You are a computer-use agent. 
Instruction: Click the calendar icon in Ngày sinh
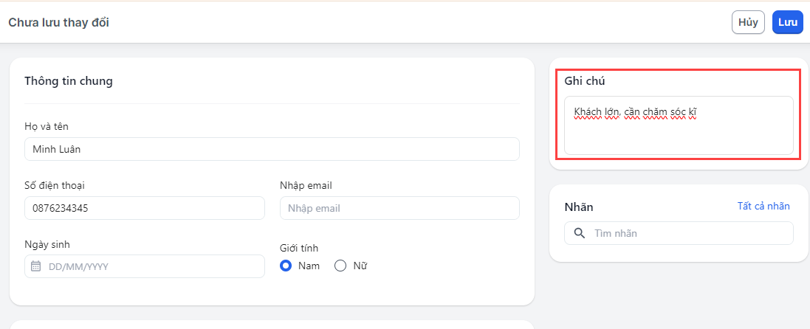click(35, 266)
